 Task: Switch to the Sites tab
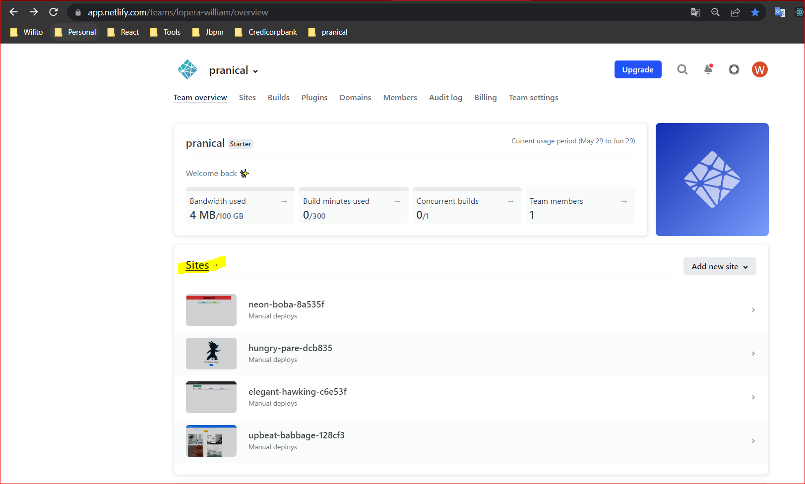coord(248,98)
